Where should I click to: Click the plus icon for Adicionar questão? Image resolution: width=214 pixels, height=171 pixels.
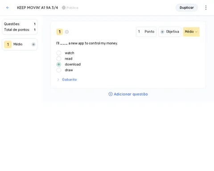(111, 94)
